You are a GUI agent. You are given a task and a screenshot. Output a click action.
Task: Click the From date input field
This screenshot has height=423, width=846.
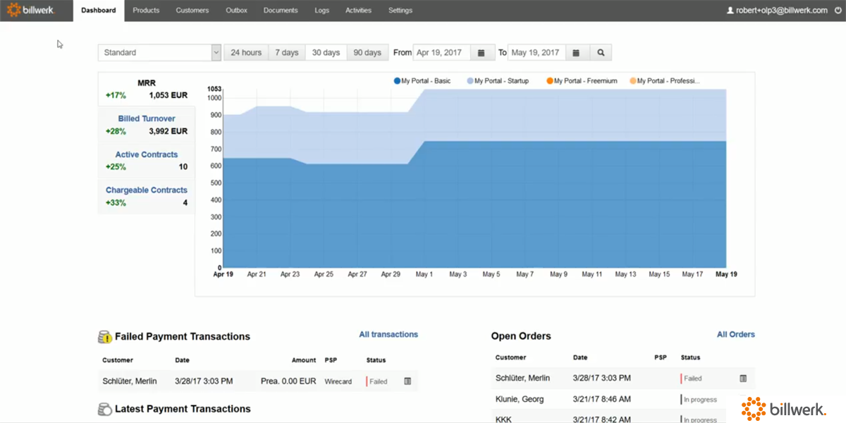click(441, 52)
